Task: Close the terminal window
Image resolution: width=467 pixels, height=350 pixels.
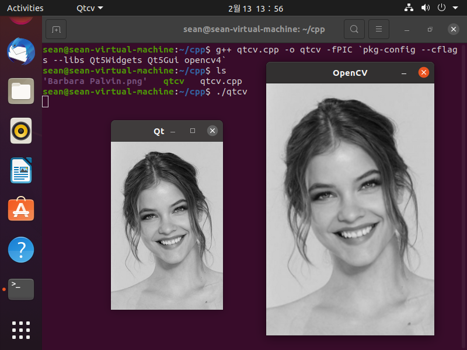Action: click(454, 29)
